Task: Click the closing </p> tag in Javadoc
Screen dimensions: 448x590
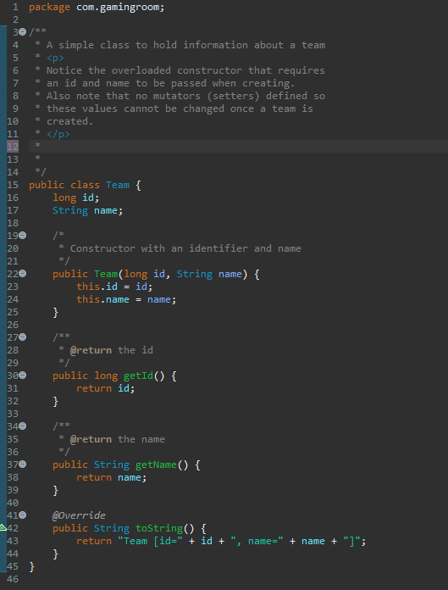Action: coord(58,134)
